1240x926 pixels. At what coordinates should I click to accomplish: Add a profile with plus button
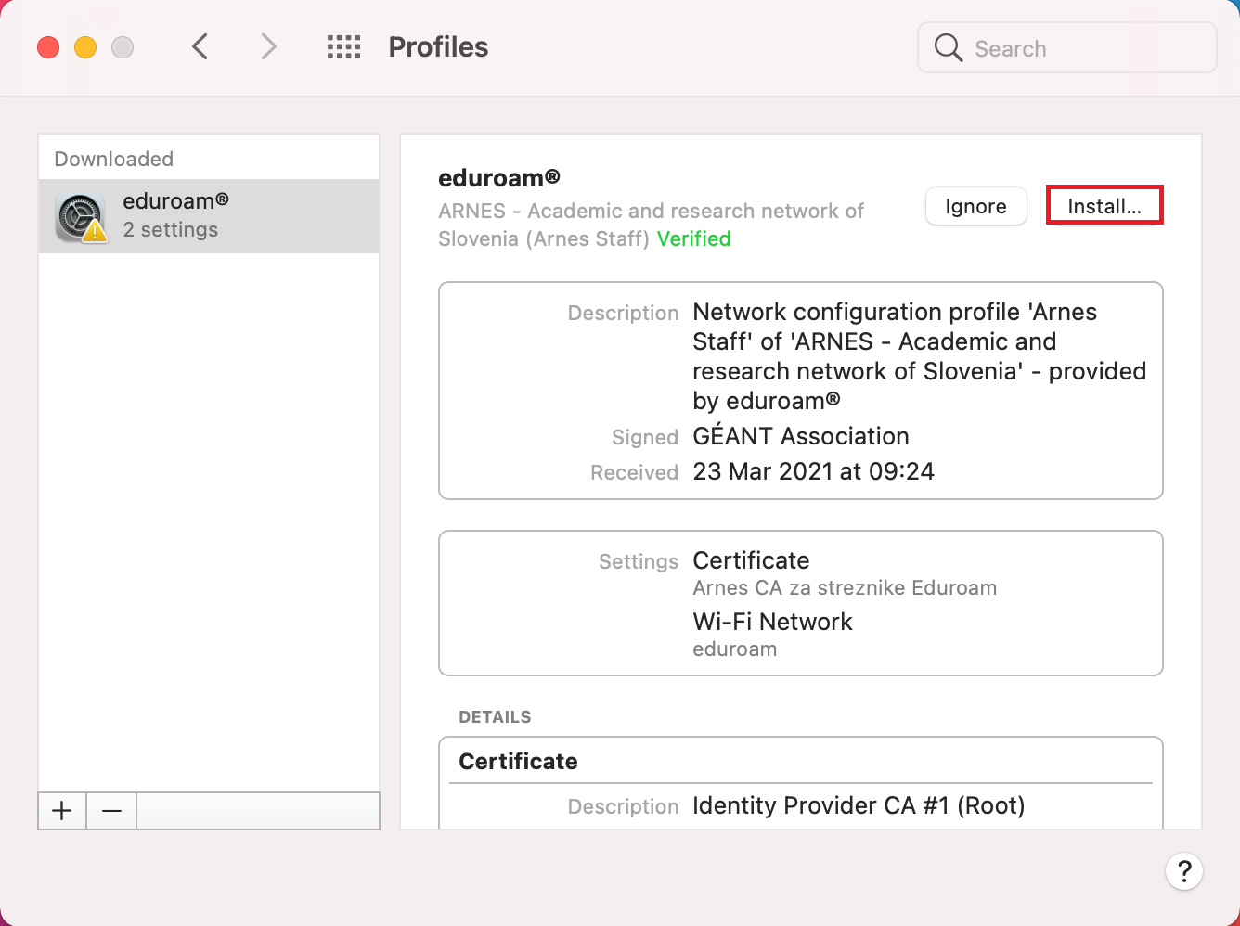pos(62,811)
